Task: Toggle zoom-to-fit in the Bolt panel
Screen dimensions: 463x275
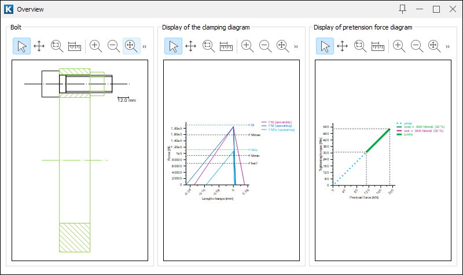Action: point(131,46)
